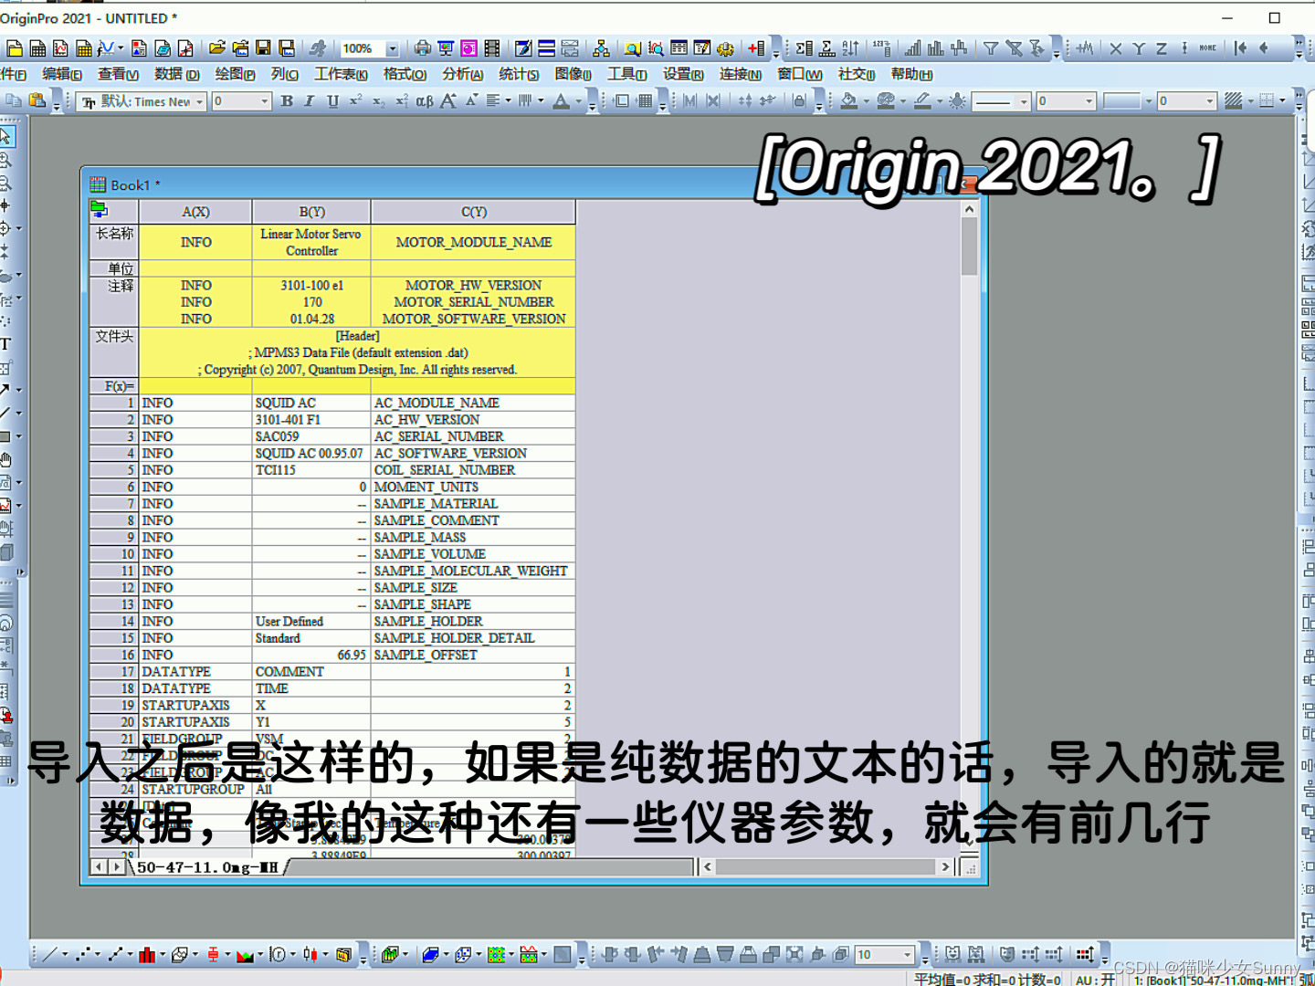Create a new workbook
Viewport: 1315px width, 986px height.
[37, 48]
